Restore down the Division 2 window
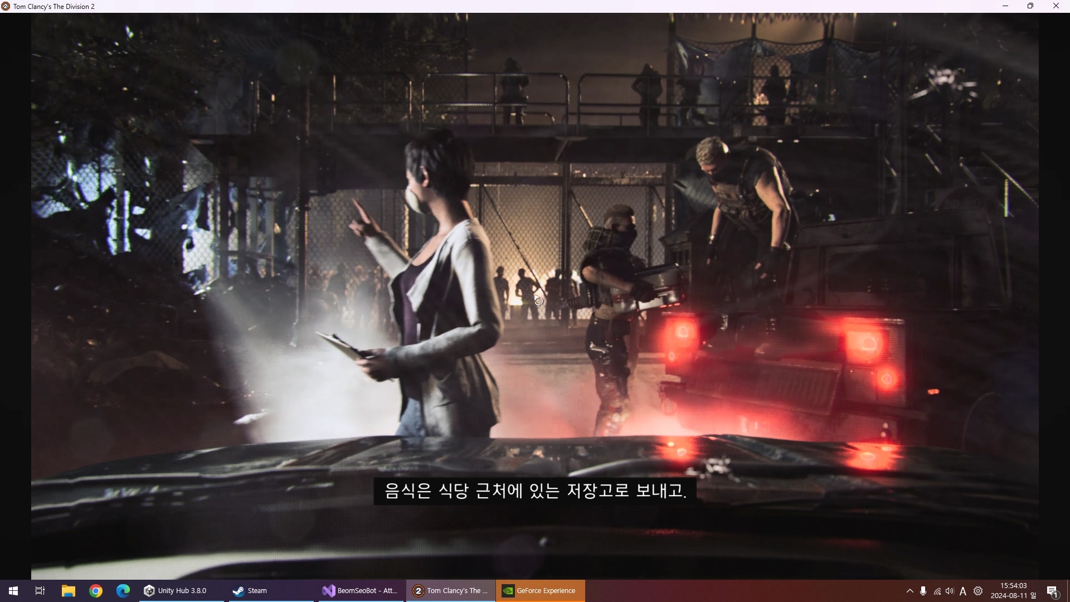This screenshot has height=602, width=1070. [x=1030, y=6]
